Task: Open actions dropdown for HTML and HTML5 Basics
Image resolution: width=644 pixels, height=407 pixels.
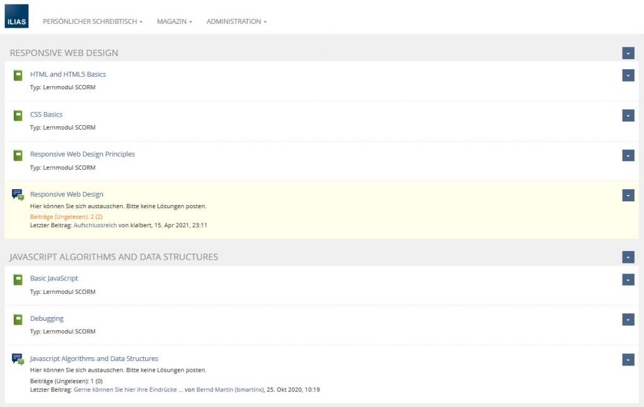Action: [628, 75]
